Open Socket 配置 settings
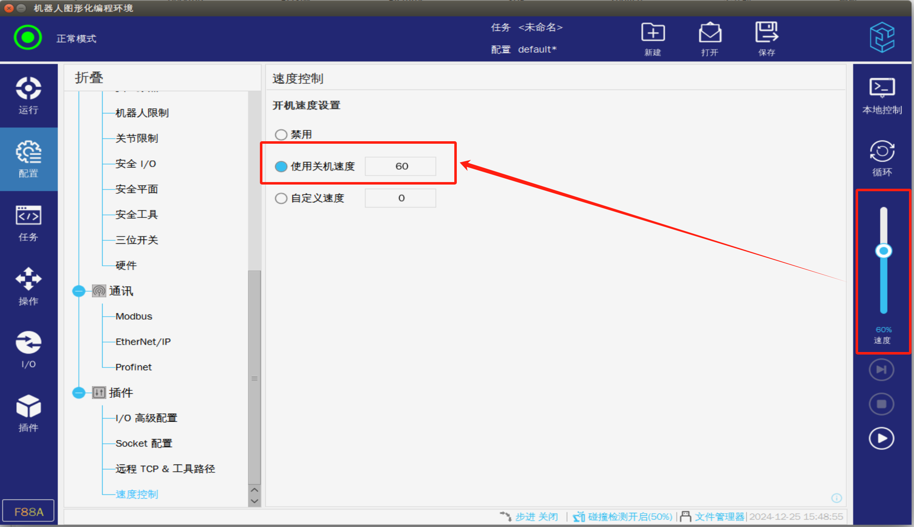914x527 pixels. (x=144, y=443)
